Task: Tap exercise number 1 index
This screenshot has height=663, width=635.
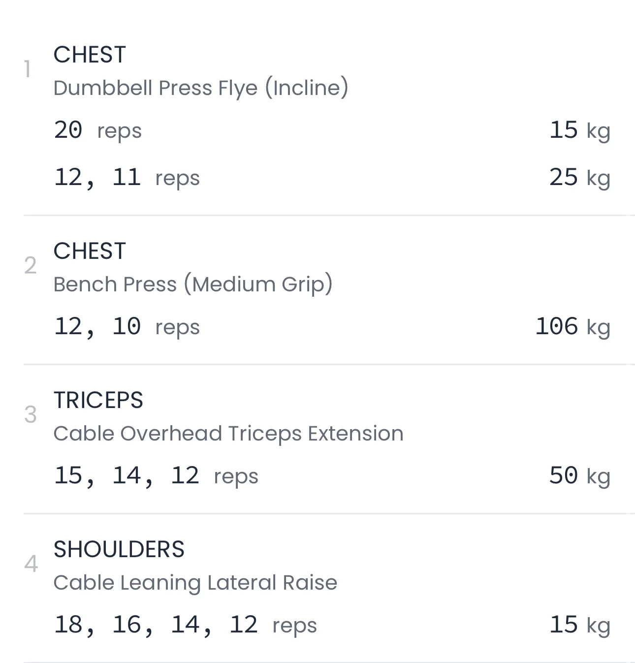Action: [28, 69]
